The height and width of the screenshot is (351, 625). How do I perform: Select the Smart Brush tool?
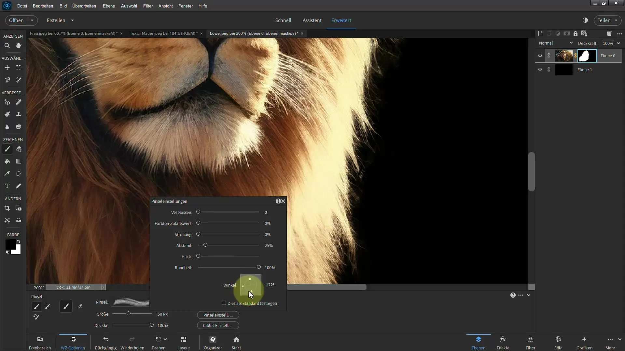pyautogui.click(x=7, y=114)
